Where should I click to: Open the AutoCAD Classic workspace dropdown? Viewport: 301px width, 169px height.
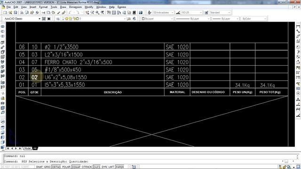(x=40, y=19)
